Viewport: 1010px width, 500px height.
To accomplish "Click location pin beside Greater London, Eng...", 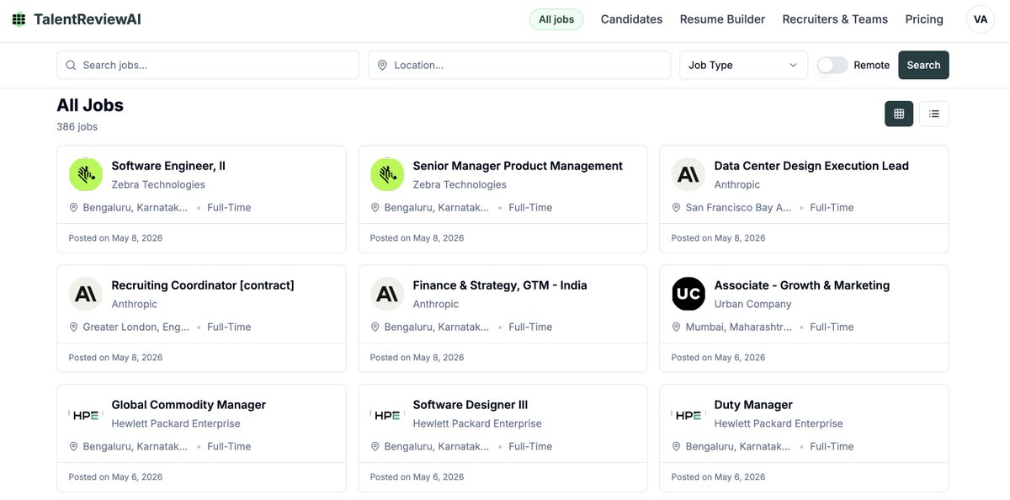I will [x=73, y=327].
